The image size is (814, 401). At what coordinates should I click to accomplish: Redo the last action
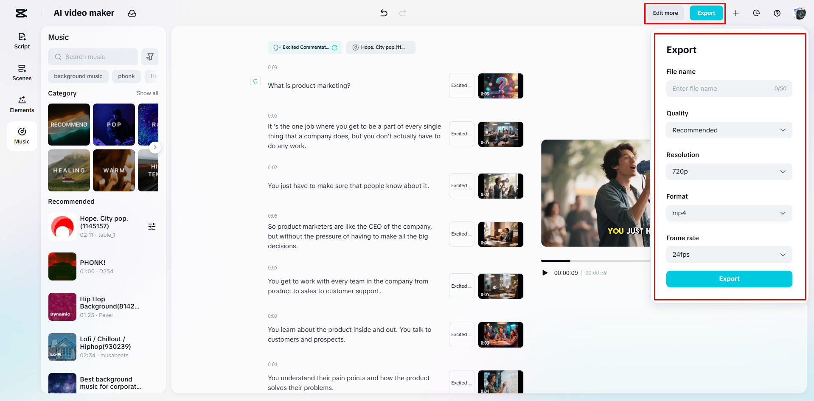click(x=403, y=13)
